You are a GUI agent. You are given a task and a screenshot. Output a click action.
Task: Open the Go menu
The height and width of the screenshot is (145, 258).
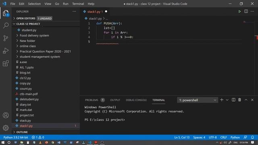(x=57, y=4)
